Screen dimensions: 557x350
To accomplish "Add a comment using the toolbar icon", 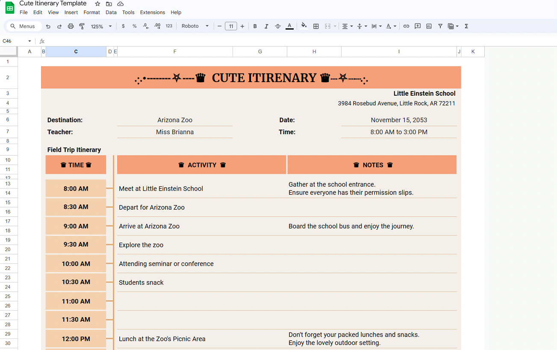I will click(418, 26).
